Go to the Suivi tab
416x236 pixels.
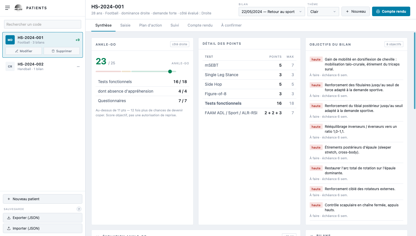pyautogui.click(x=175, y=25)
